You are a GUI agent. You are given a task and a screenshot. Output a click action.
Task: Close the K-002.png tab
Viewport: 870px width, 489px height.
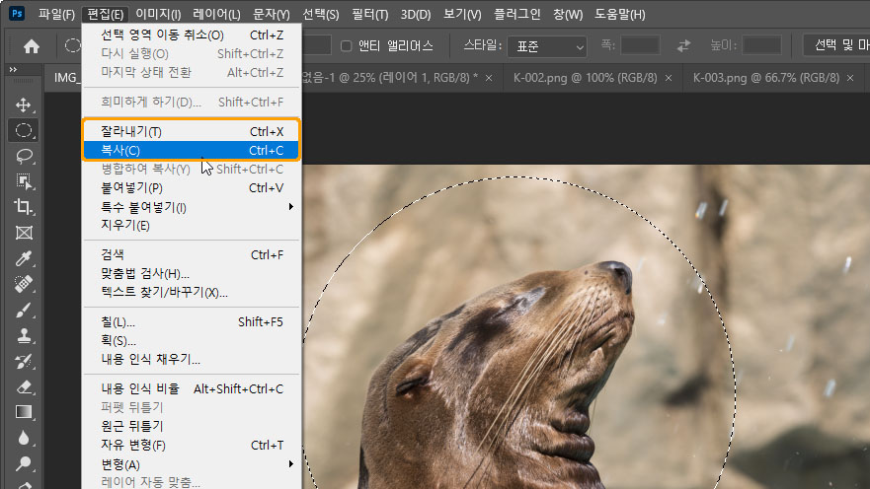pos(669,78)
